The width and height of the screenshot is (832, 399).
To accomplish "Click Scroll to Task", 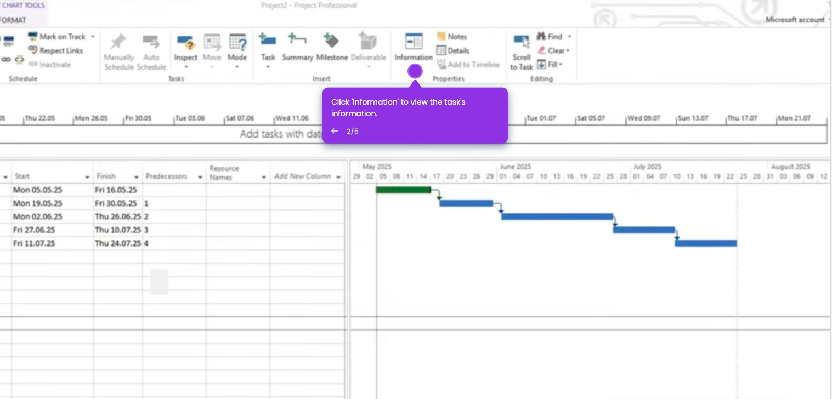I will (521, 53).
